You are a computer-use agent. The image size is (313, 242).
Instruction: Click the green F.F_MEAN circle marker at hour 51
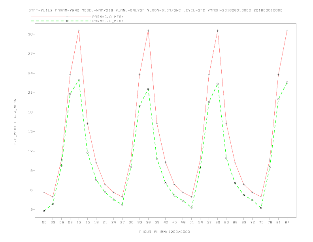(x=192, y=208)
